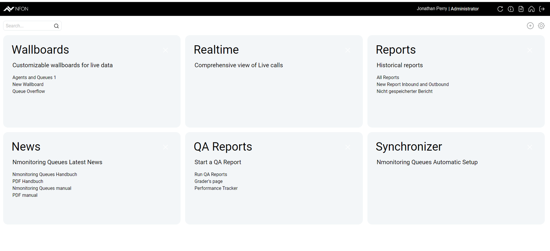Screen dimensions: 550x251
Task: Close the QA Reports card
Action: point(348,147)
